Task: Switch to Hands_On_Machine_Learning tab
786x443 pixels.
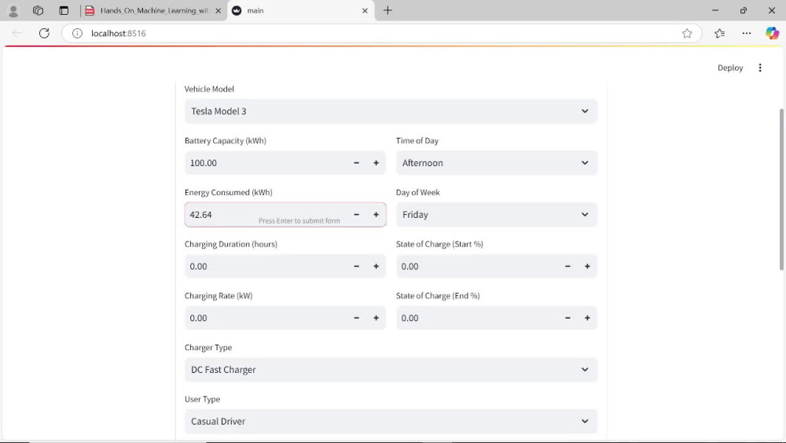Action: point(153,10)
